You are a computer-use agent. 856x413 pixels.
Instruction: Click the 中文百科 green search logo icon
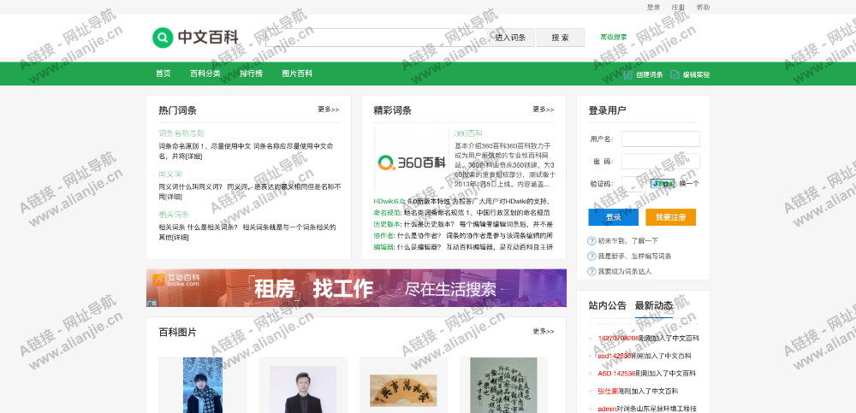[162, 38]
